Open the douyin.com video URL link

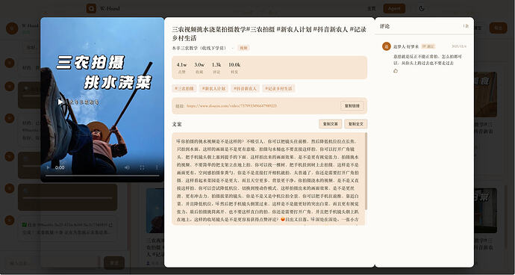(x=231, y=106)
